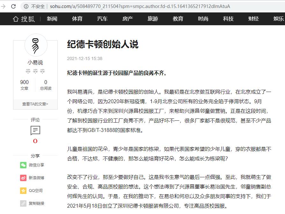Click the Sina Weibo share icon
Image resolution: width=285 pixels, height=214 pixels.
[23, 178]
